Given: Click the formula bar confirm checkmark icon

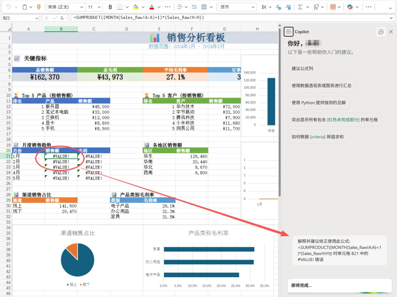Looking at the screenshot, I should [55, 18].
